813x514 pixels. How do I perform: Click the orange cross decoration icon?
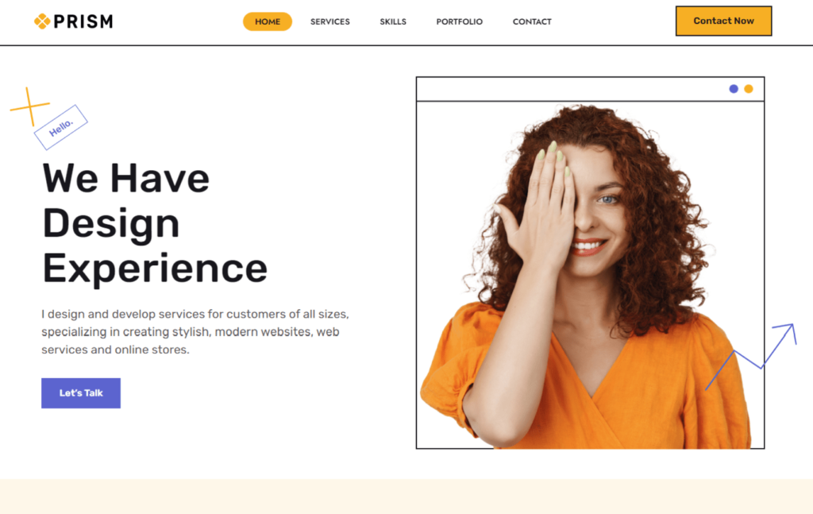tap(30, 106)
